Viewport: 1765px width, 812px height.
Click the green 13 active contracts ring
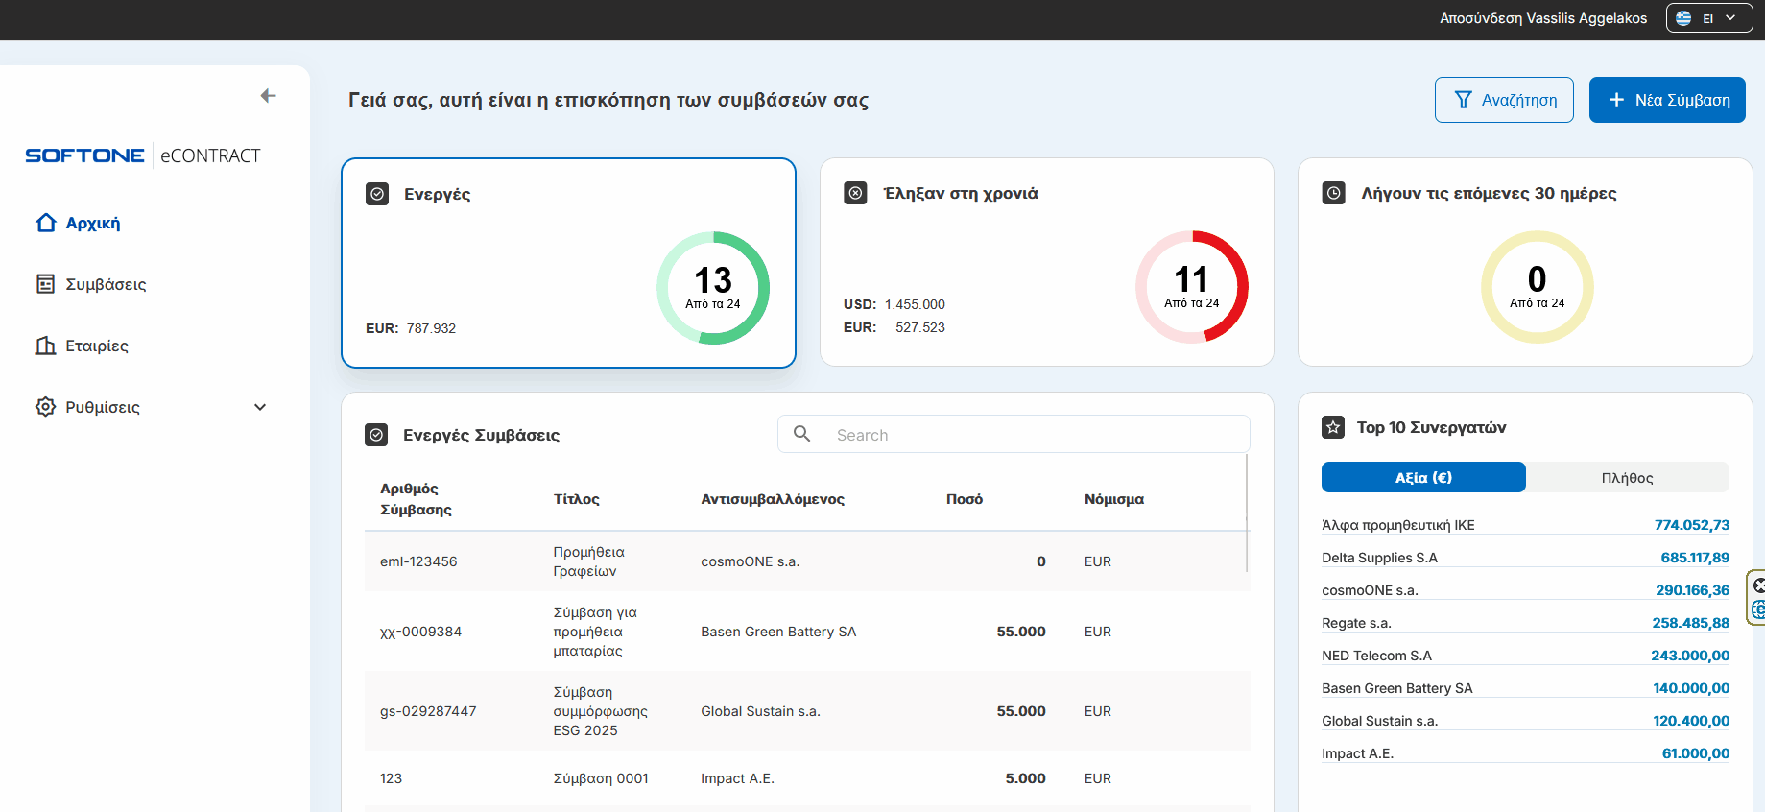click(713, 288)
